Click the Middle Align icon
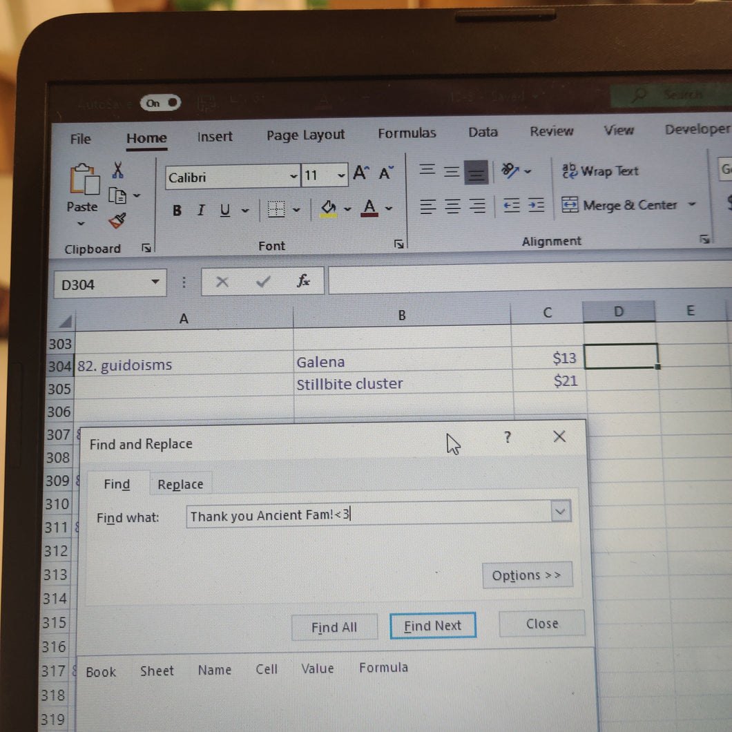Viewport: 732px width, 732px height. pos(452,171)
